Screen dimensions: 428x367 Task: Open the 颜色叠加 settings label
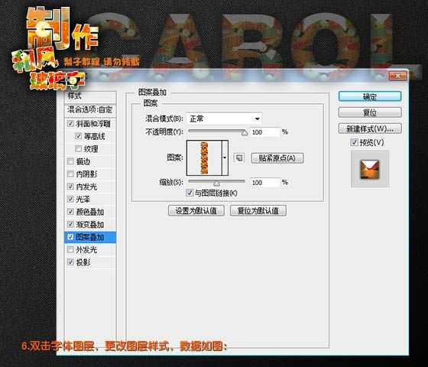click(x=90, y=212)
